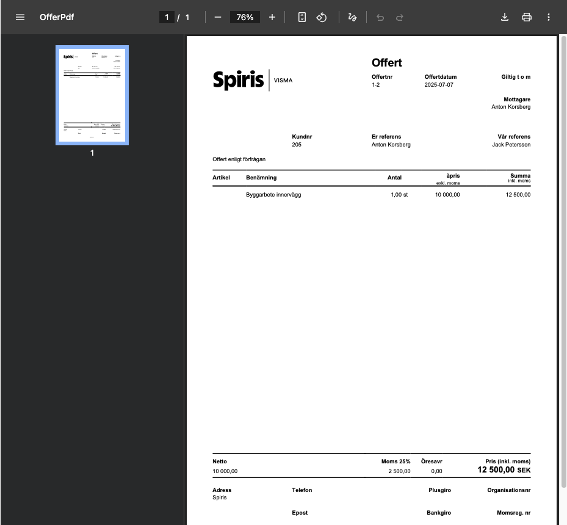The image size is (567, 525).
Task: Click the 12 500,00 SEK total price
Action: (x=504, y=471)
